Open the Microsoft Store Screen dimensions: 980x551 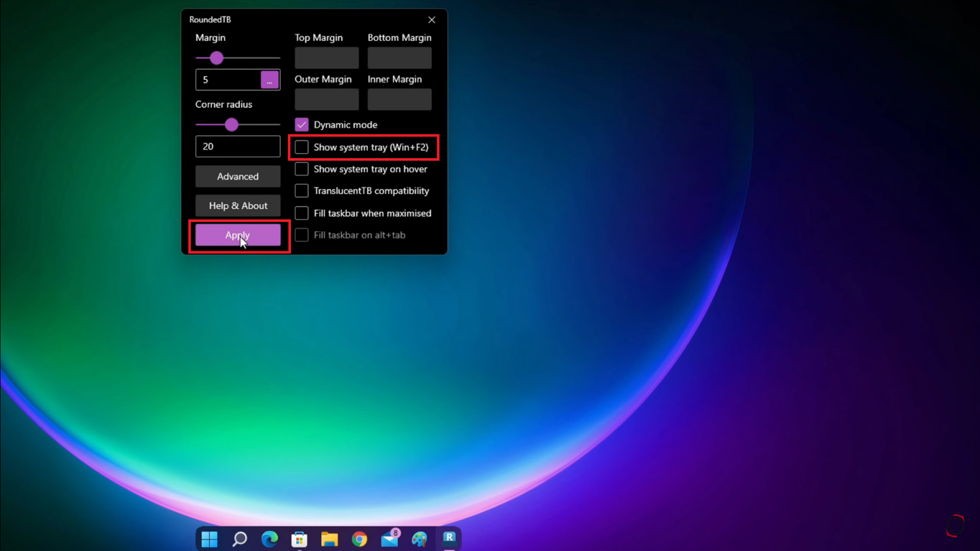coord(299,539)
